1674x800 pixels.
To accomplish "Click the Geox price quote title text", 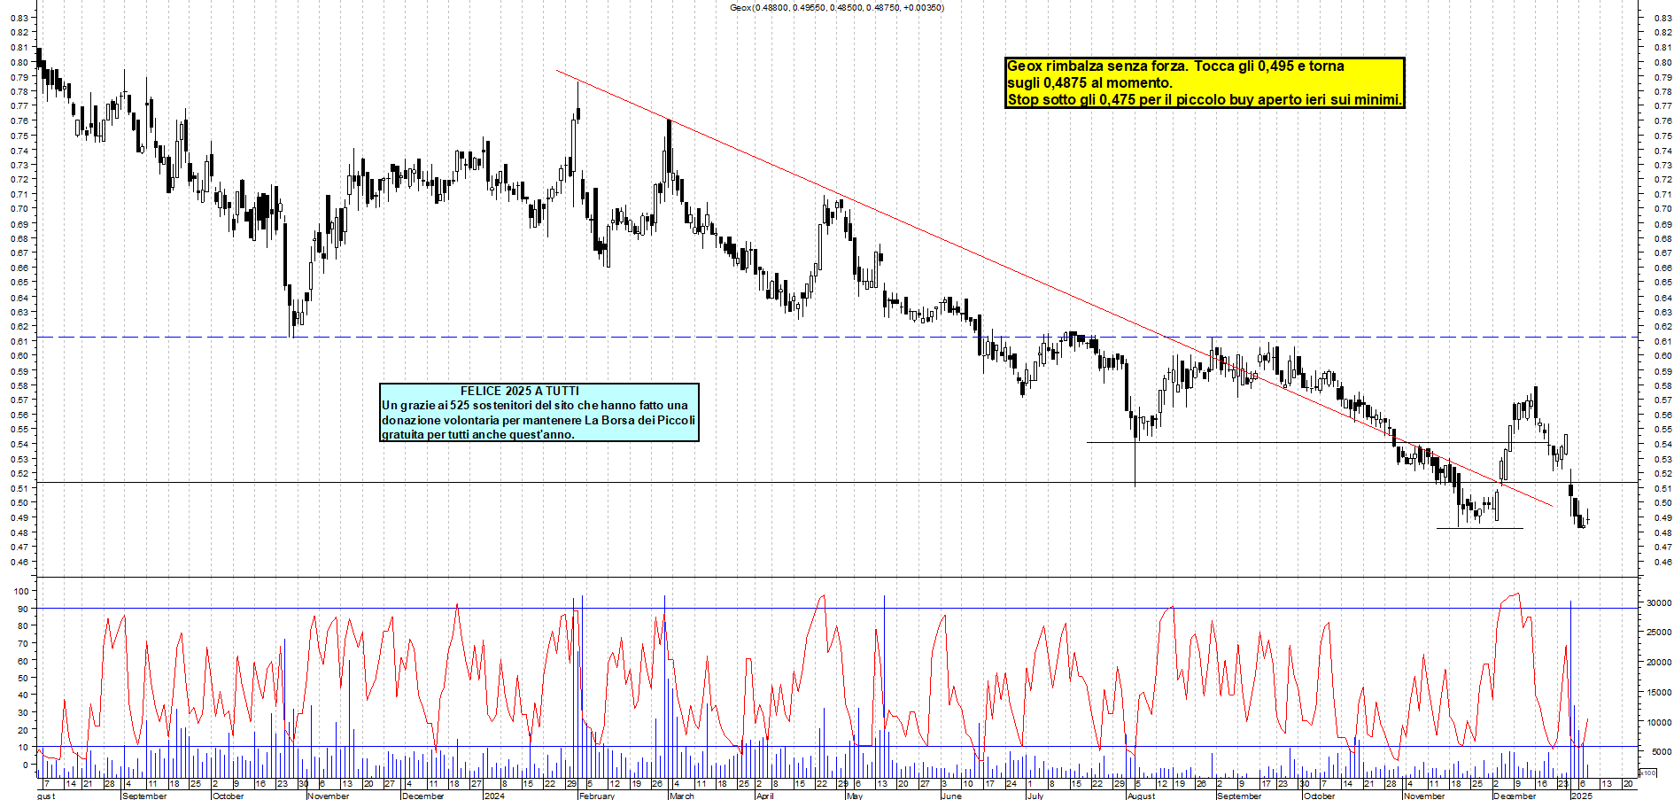I will point(836,8).
